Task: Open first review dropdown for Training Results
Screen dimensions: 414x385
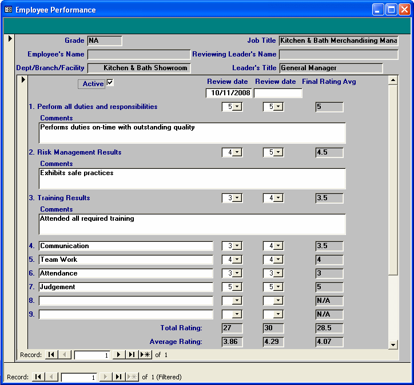Action: (237, 198)
